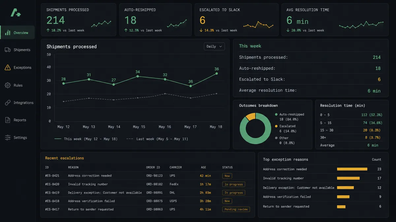
Task: Click the Overview bar chart icon
Action: (8, 33)
